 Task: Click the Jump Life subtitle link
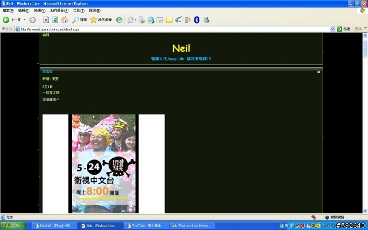click(x=181, y=59)
